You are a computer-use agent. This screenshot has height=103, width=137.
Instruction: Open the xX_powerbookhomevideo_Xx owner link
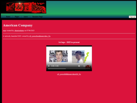tap(40, 36)
